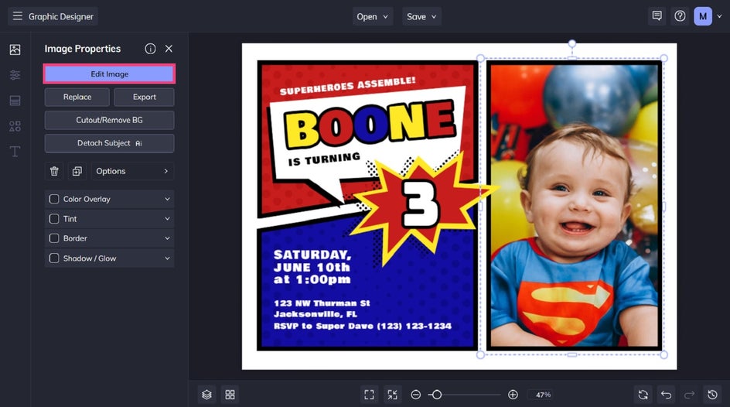Expand the Shadow / Glow section chevron
The height and width of the screenshot is (407, 730).
pos(167,258)
